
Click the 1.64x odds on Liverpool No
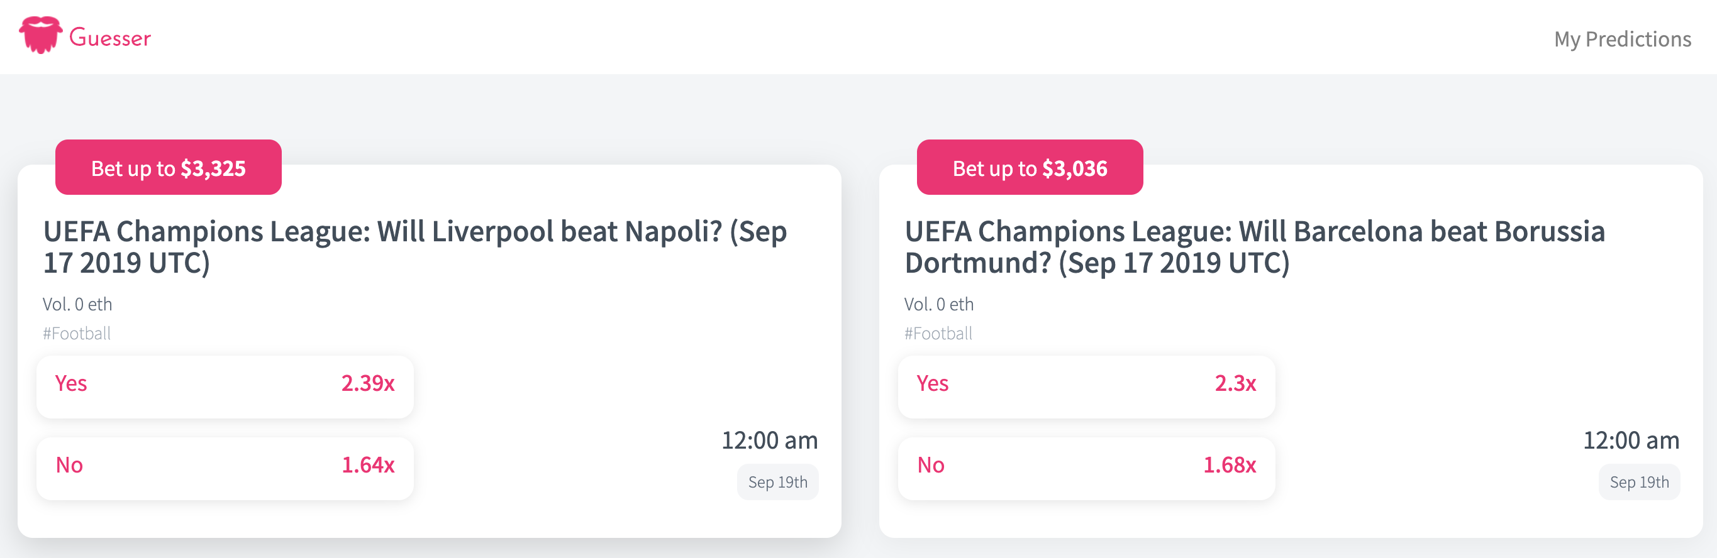tap(368, 466)
